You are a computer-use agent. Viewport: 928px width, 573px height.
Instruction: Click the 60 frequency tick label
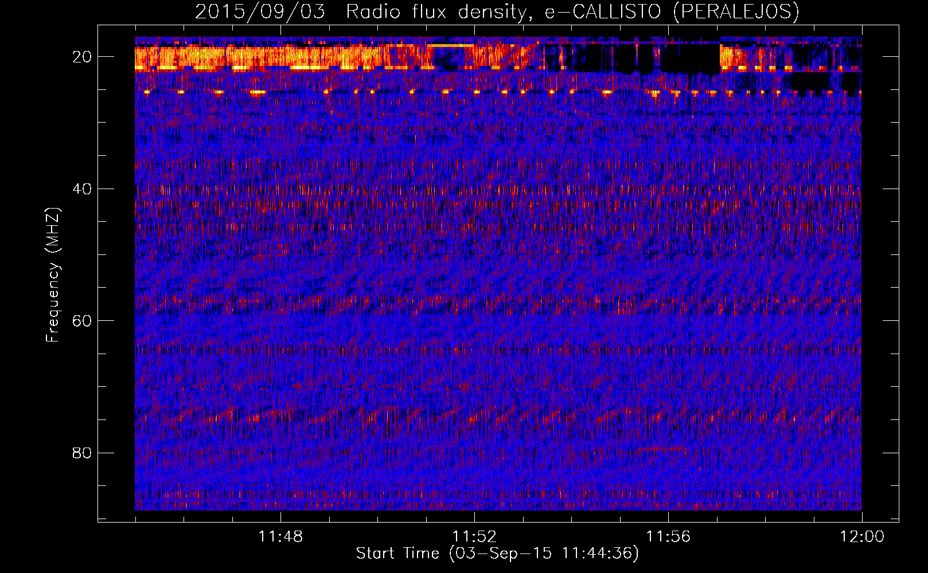[83, 321]
